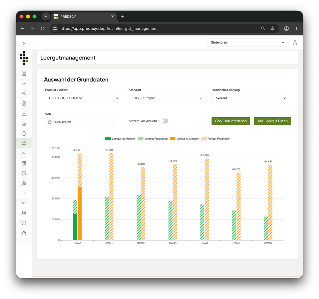Toggle the prozentuale Ansicht switch
This screenshot has height=299, width=319.
[x=163, y=121]
